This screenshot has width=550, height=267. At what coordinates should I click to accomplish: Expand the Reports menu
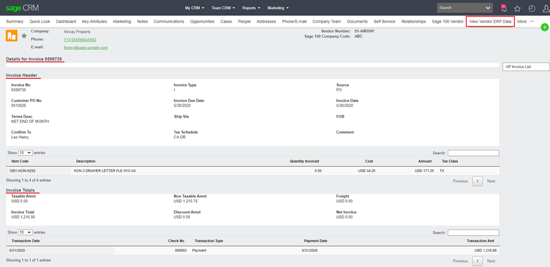click(251, 8)
